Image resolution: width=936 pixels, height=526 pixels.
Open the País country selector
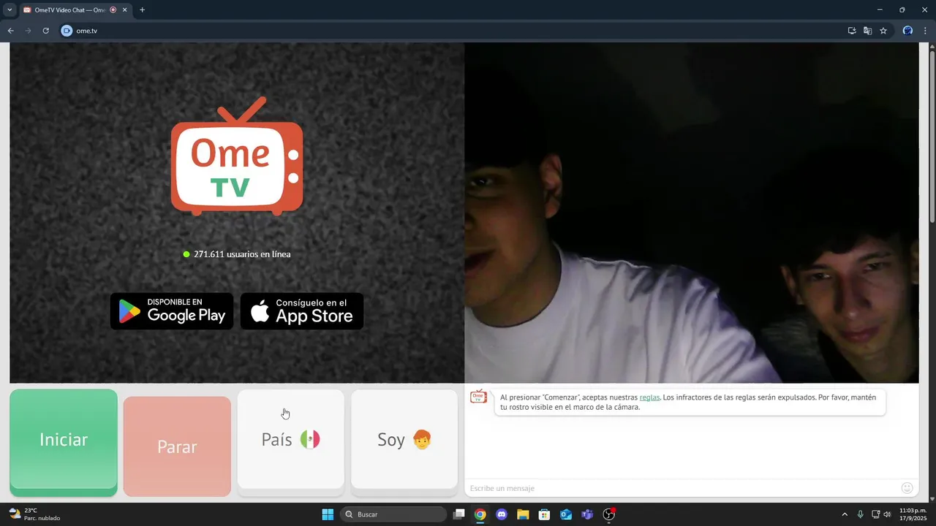290,439
